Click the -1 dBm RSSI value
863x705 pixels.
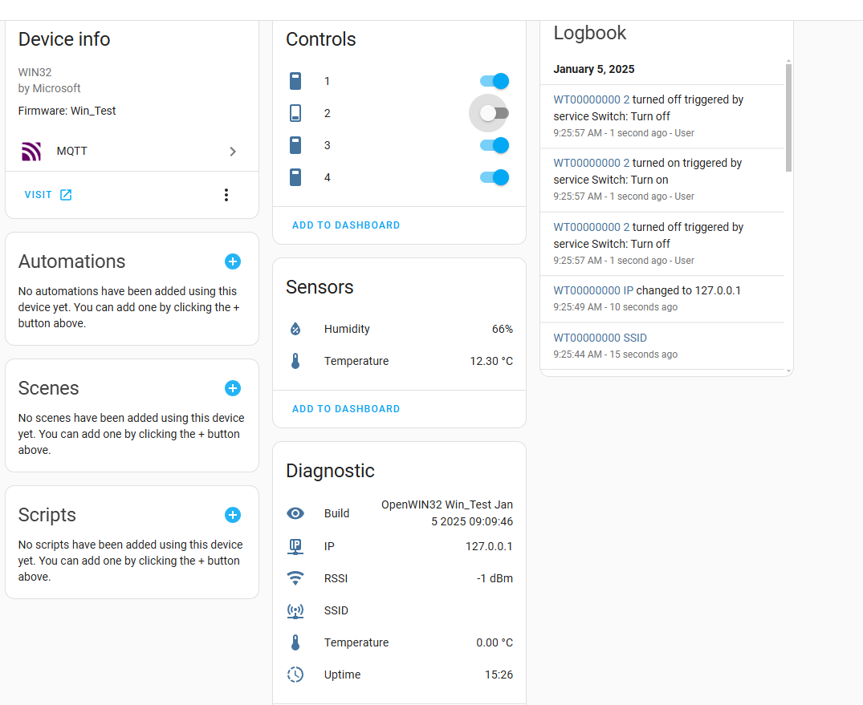pyautogui.click(x=495, y=578)
